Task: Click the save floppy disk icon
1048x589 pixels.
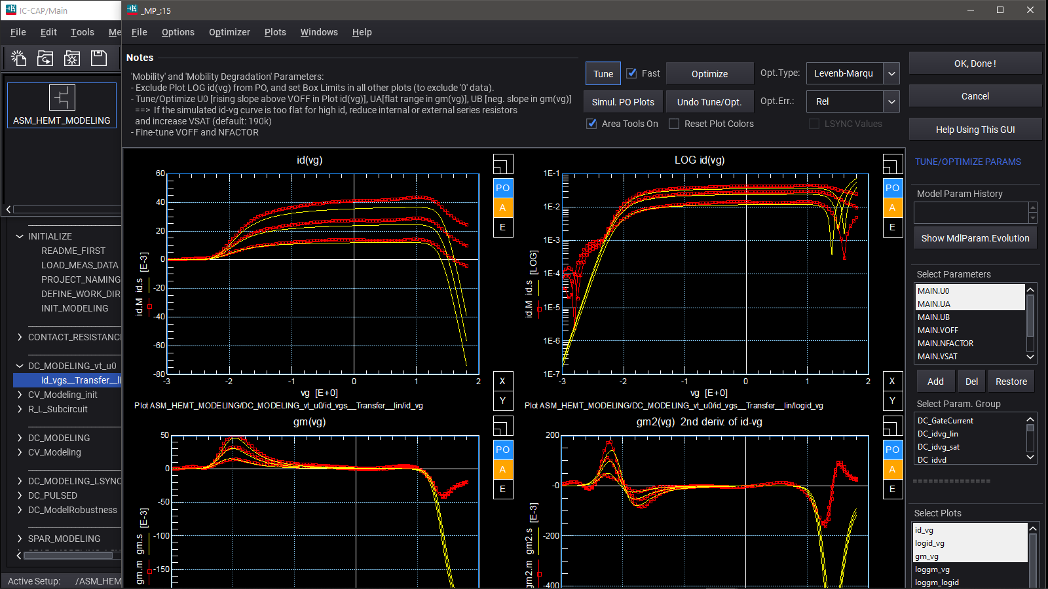Action: pyautogui.click(x=99, y=58)
